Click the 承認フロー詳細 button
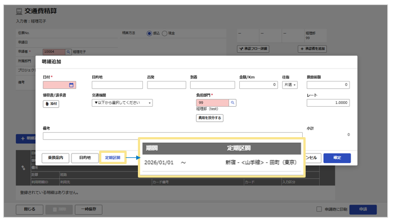 (253, 49)
